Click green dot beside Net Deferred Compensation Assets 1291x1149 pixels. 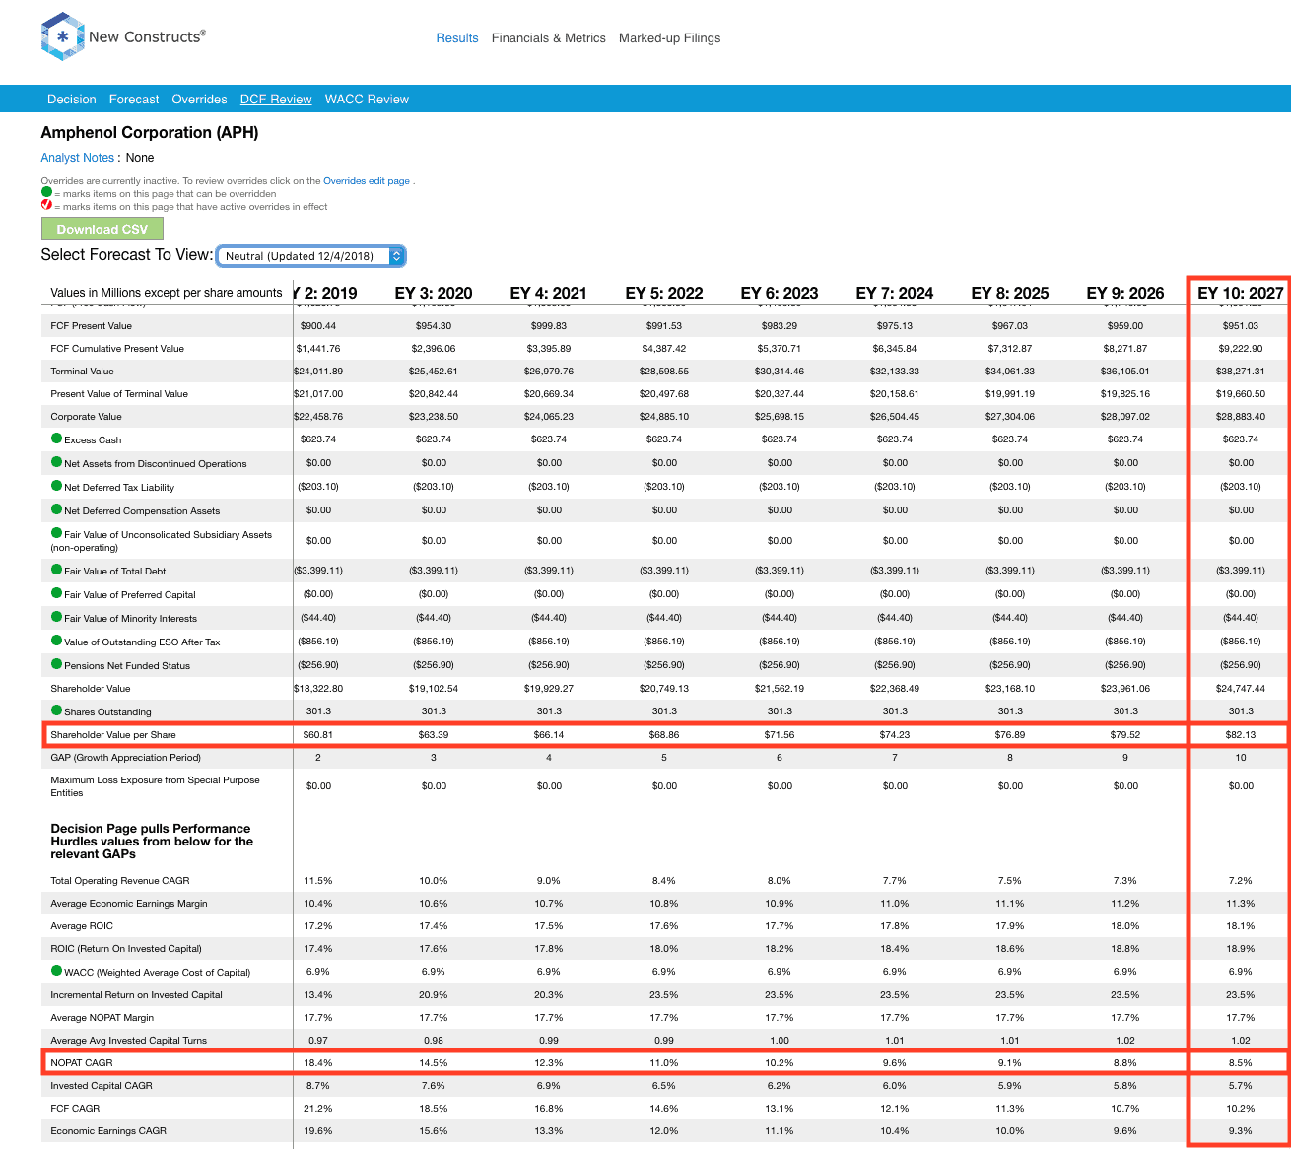[56, 509]
